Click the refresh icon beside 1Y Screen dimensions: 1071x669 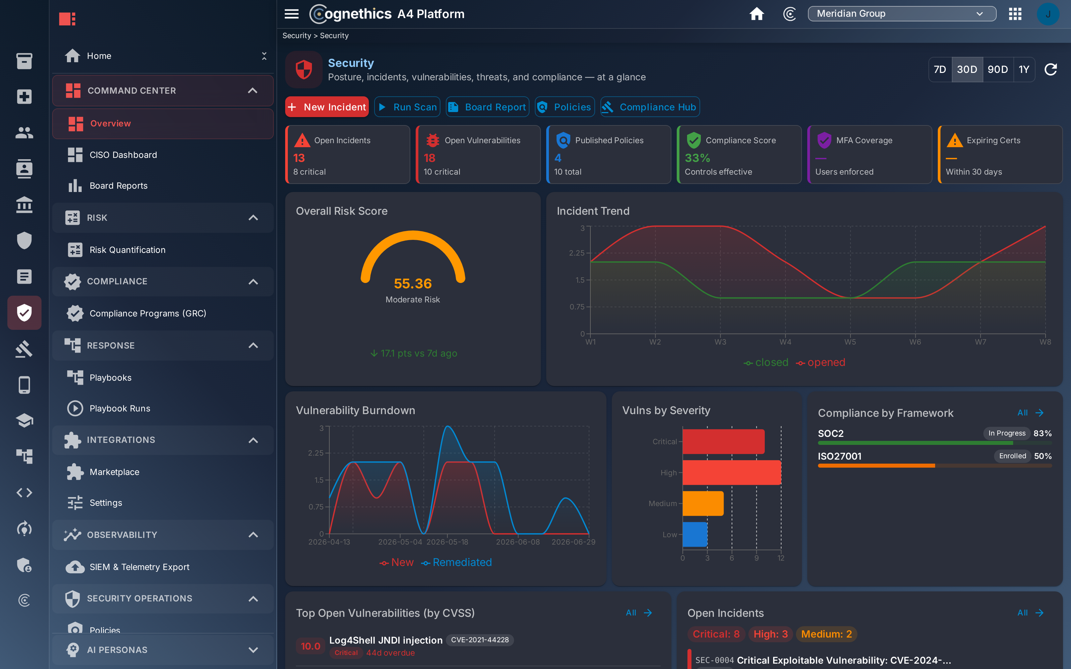click(1051, 70)
